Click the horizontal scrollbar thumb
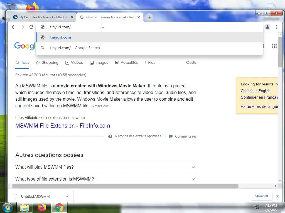The image size is (285, 213). tap(125, 186)
